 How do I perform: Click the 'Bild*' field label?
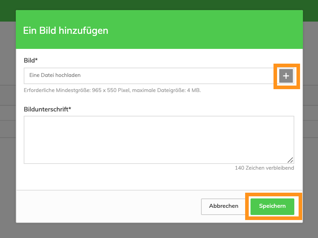(x=31, y=60)
